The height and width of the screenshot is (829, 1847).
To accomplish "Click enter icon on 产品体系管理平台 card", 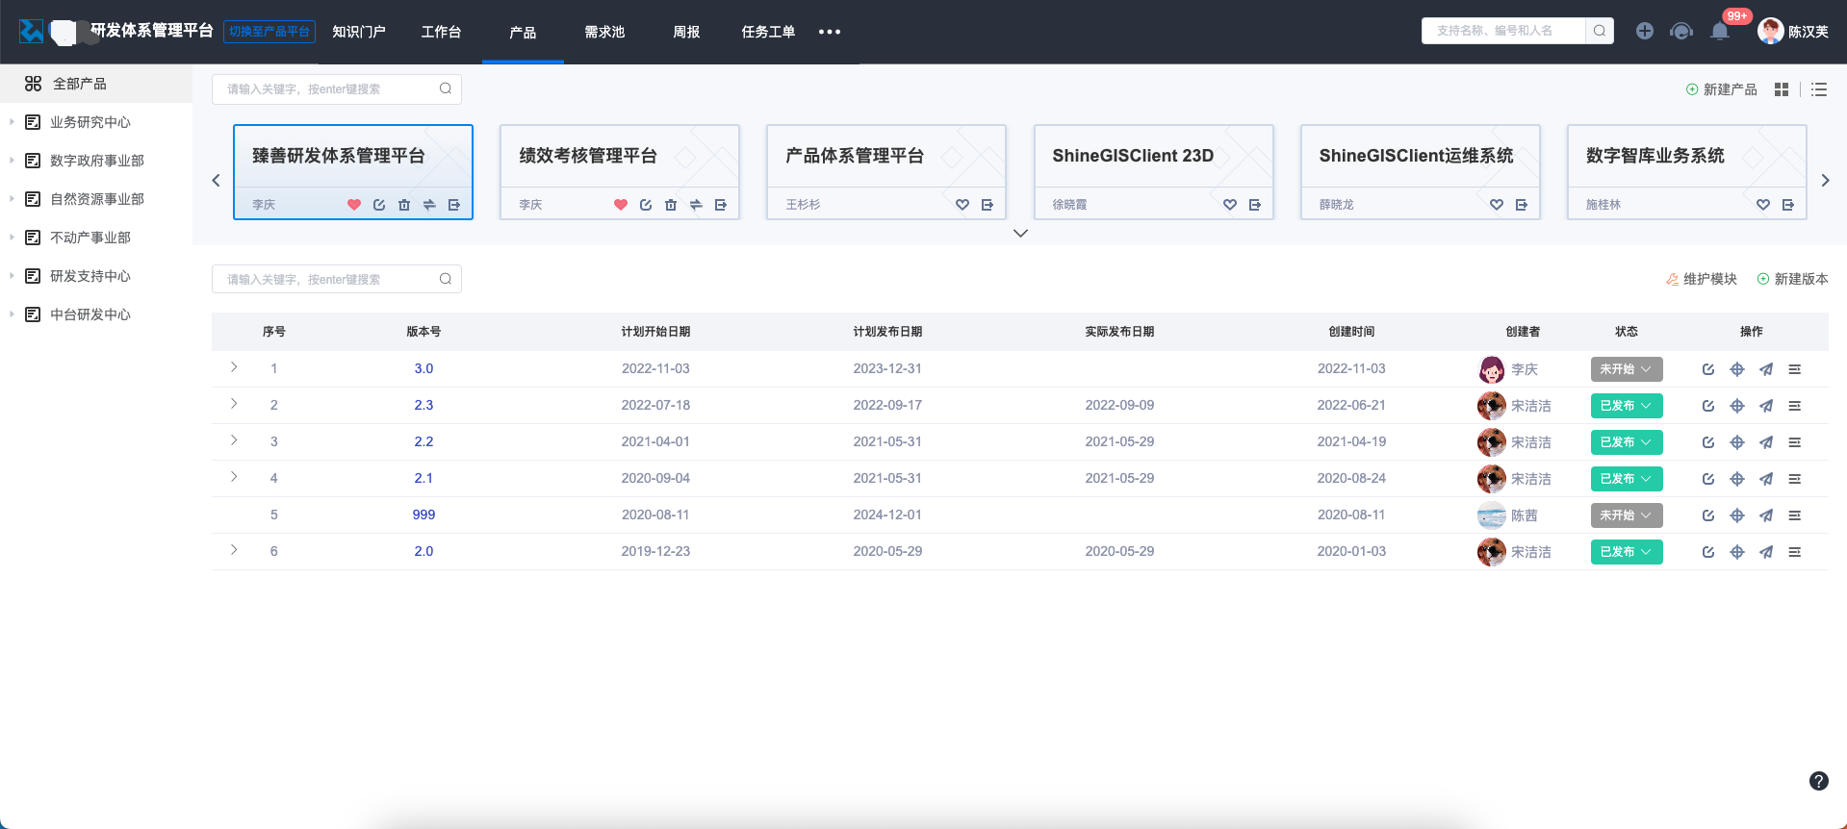I will point(988,205).
